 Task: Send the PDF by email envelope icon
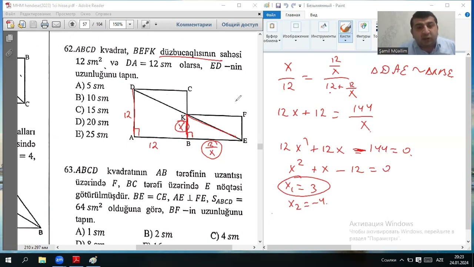pyautogui.click(x=56, y=24)
